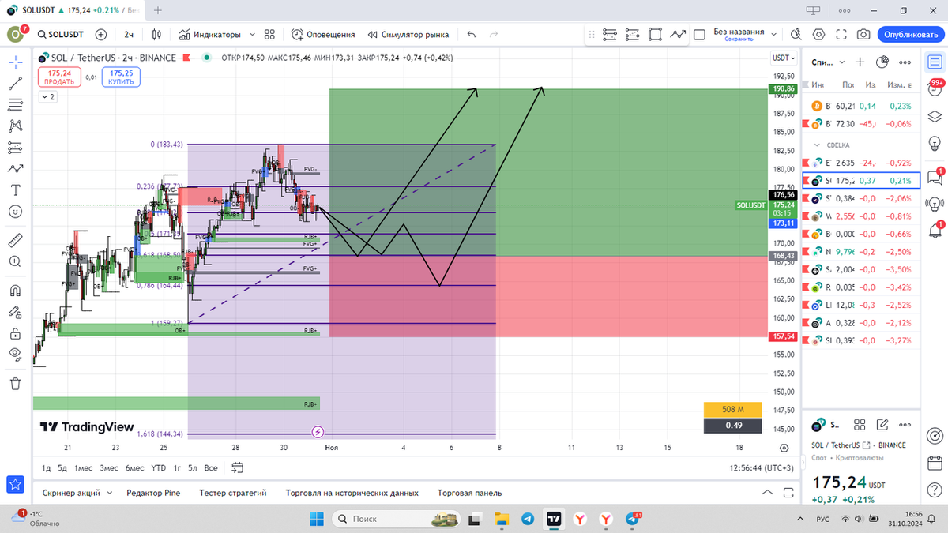Lock all drawing tools
Screen dimensions: 948x533
click(15, 333)
